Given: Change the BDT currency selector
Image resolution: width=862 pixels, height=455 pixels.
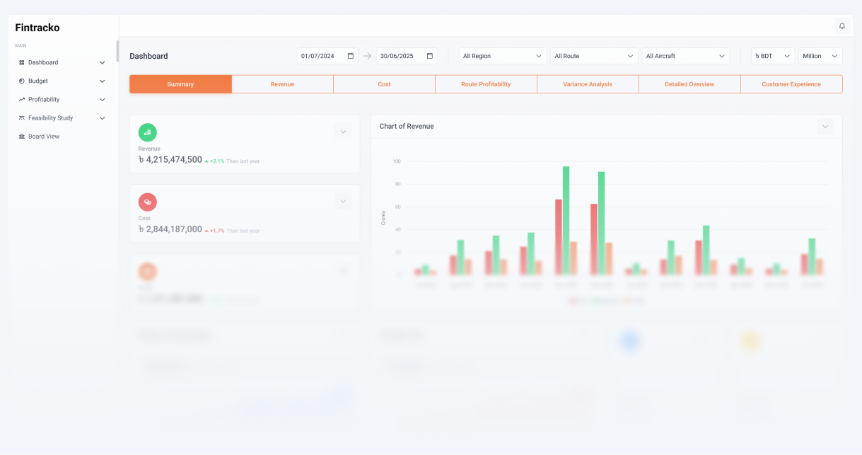Looking at the screenshot, I should click(x=772, y=56).
